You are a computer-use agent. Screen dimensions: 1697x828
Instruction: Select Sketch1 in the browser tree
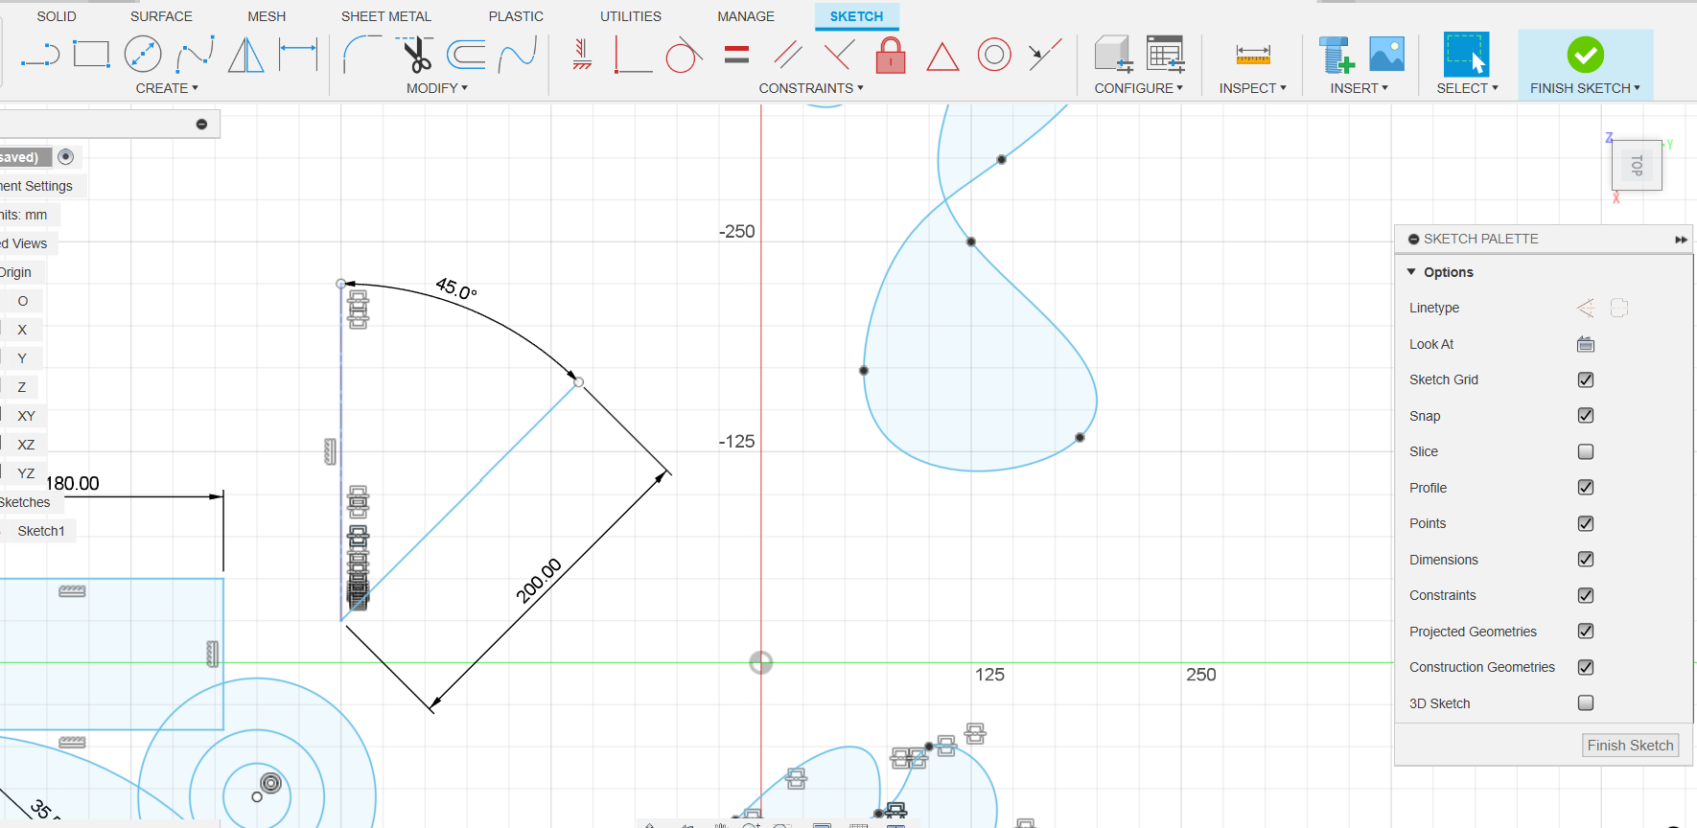coord(41,531)
